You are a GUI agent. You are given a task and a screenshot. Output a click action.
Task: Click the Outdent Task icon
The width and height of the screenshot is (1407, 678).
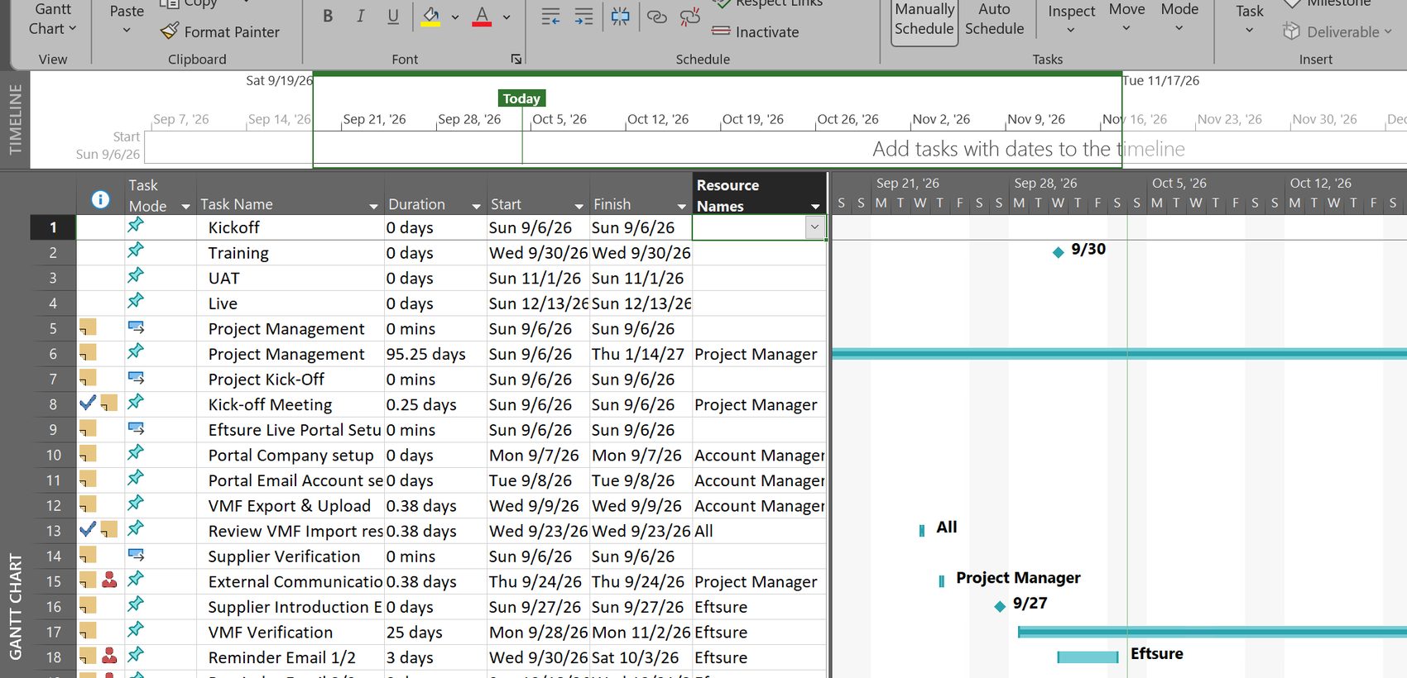click(550, 17)
